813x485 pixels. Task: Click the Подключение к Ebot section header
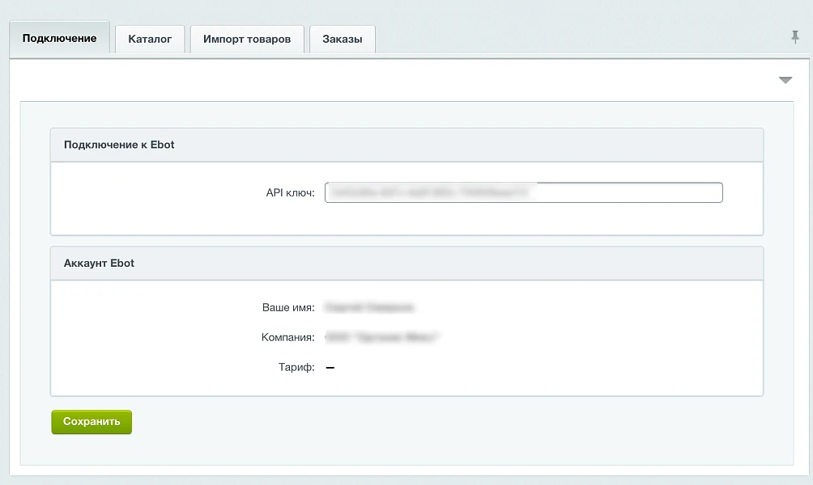coord(406,145)
